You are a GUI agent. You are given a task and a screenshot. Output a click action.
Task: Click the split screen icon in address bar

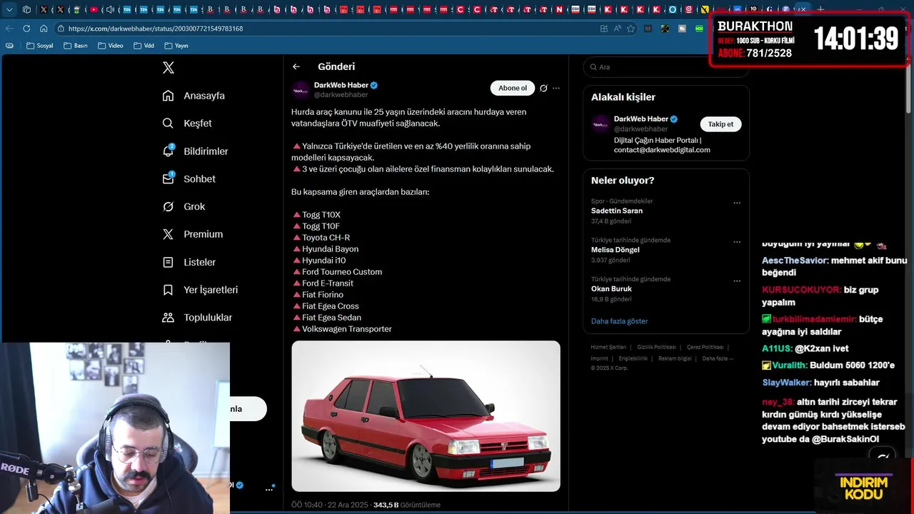[x=604, y=29]
